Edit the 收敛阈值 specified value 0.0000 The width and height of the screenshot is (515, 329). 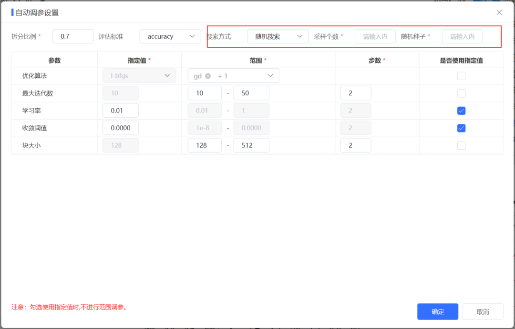click(x=120, y=128)
